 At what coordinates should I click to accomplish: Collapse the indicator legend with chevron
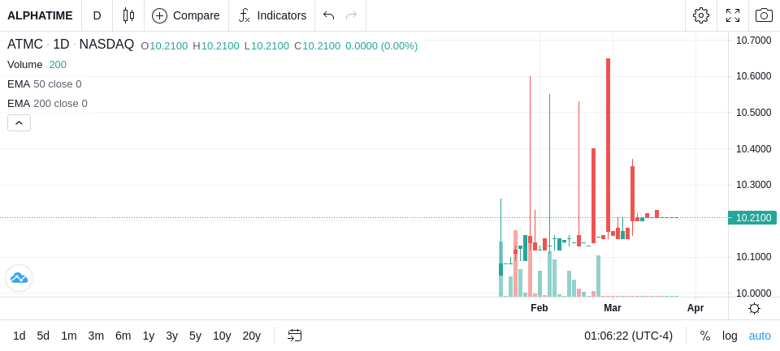[19, 122]
